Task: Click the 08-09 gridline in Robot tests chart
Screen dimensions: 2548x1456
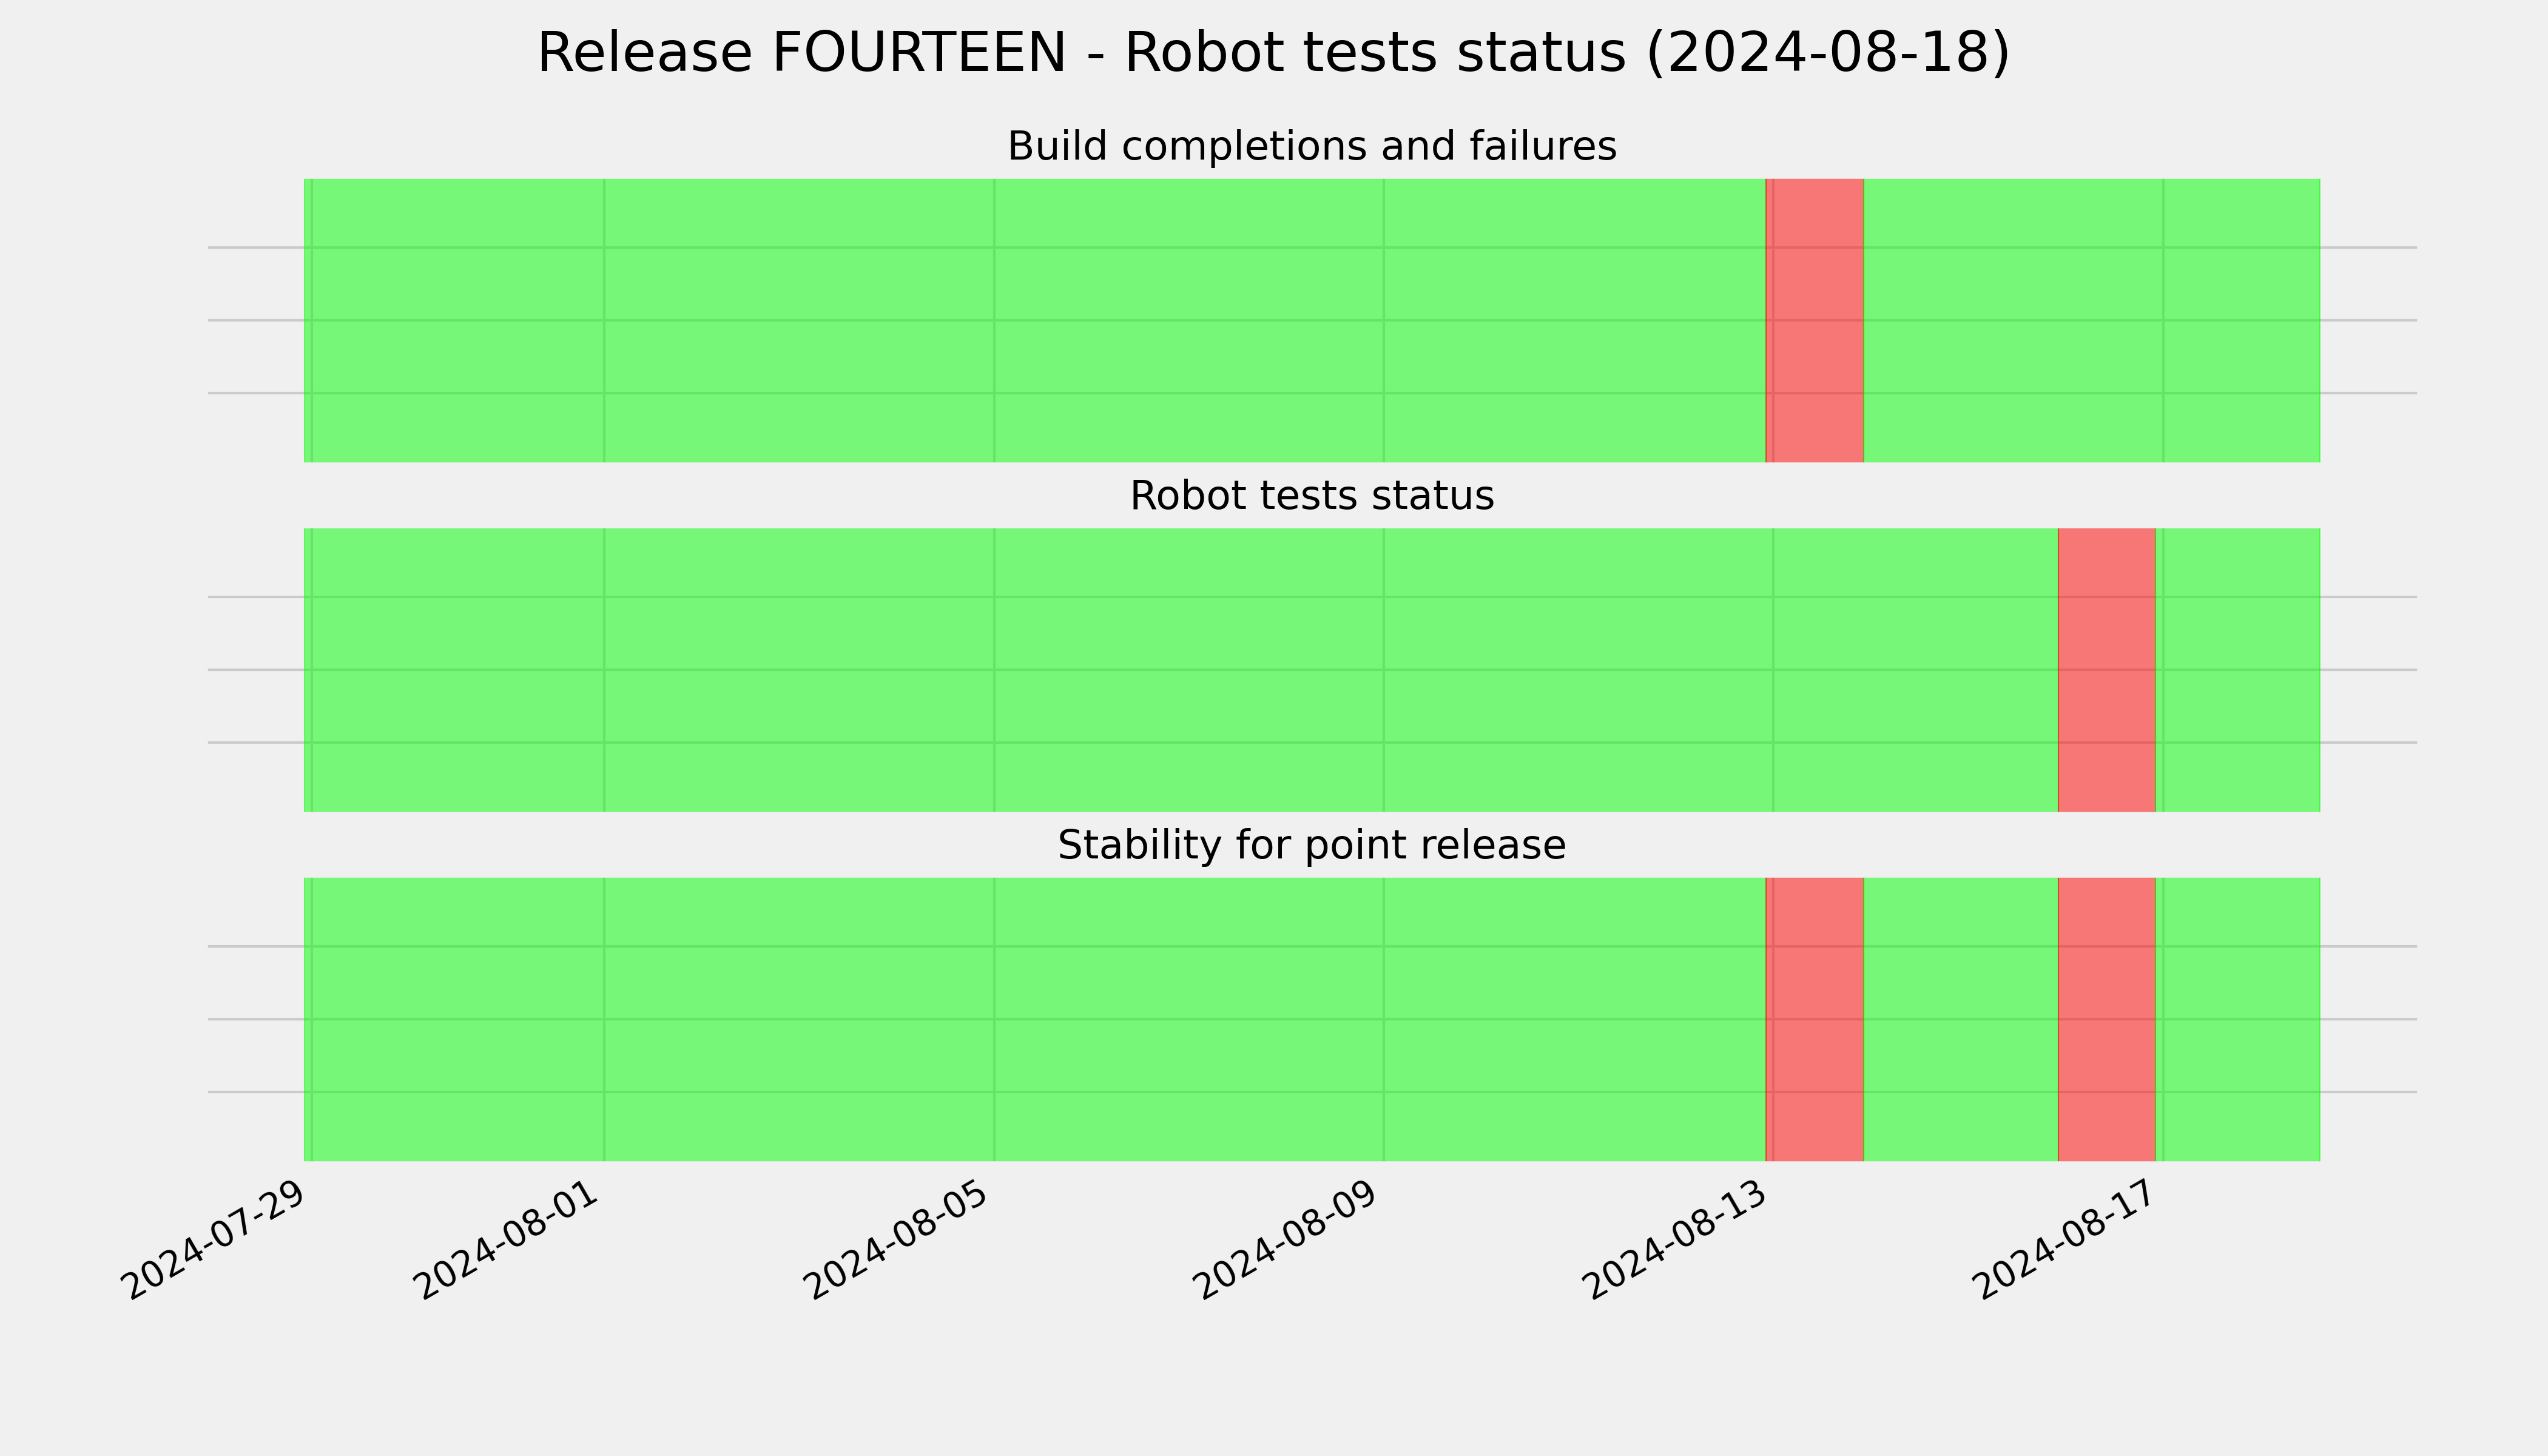Action: (x=1384, y=670)
